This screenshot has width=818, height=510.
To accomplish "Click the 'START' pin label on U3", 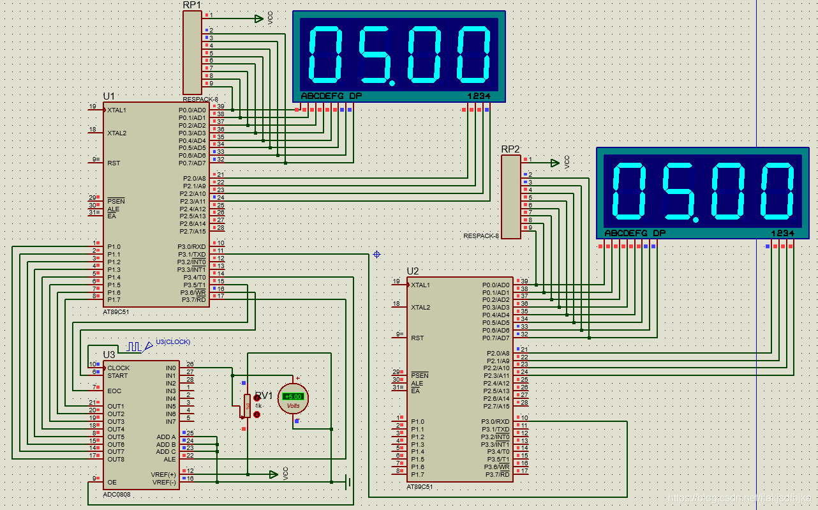I will click(x=117, y=375).
